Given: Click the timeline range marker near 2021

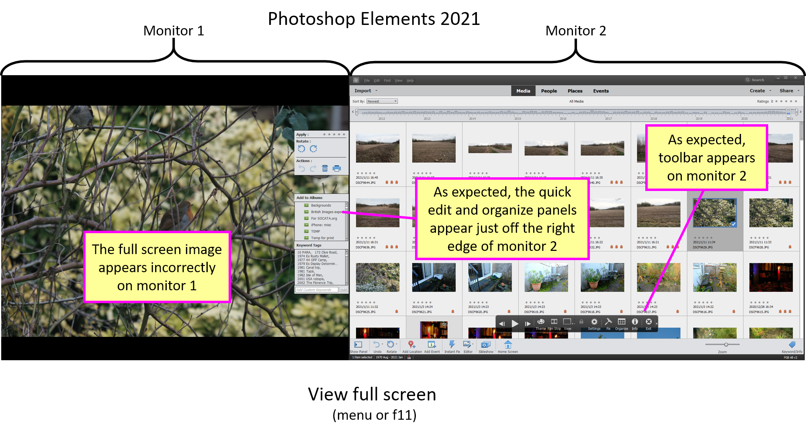Looking at the screenshot, I should pos(788,112).
